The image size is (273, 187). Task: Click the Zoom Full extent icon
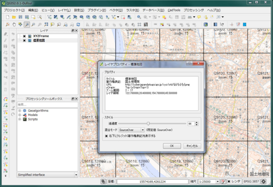[x=46, y=25]
